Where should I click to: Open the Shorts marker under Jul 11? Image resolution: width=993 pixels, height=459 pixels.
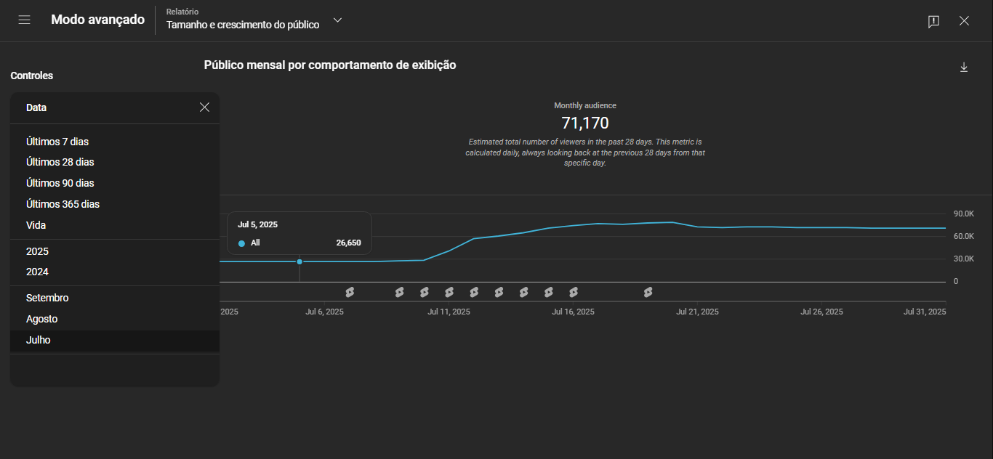(x=449, y=292)
